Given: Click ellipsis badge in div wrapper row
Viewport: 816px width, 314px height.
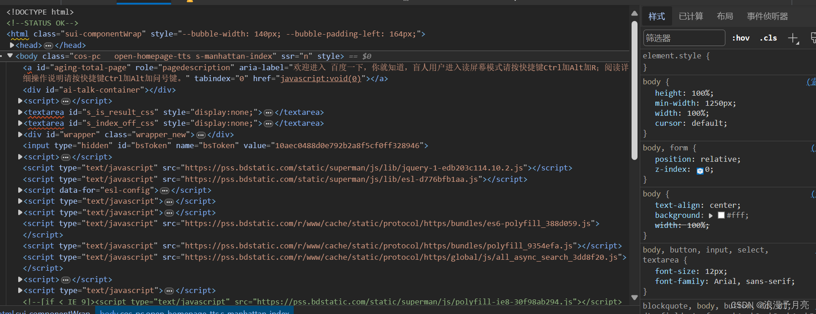Looking at the screenshot, I should coord(201,135).
